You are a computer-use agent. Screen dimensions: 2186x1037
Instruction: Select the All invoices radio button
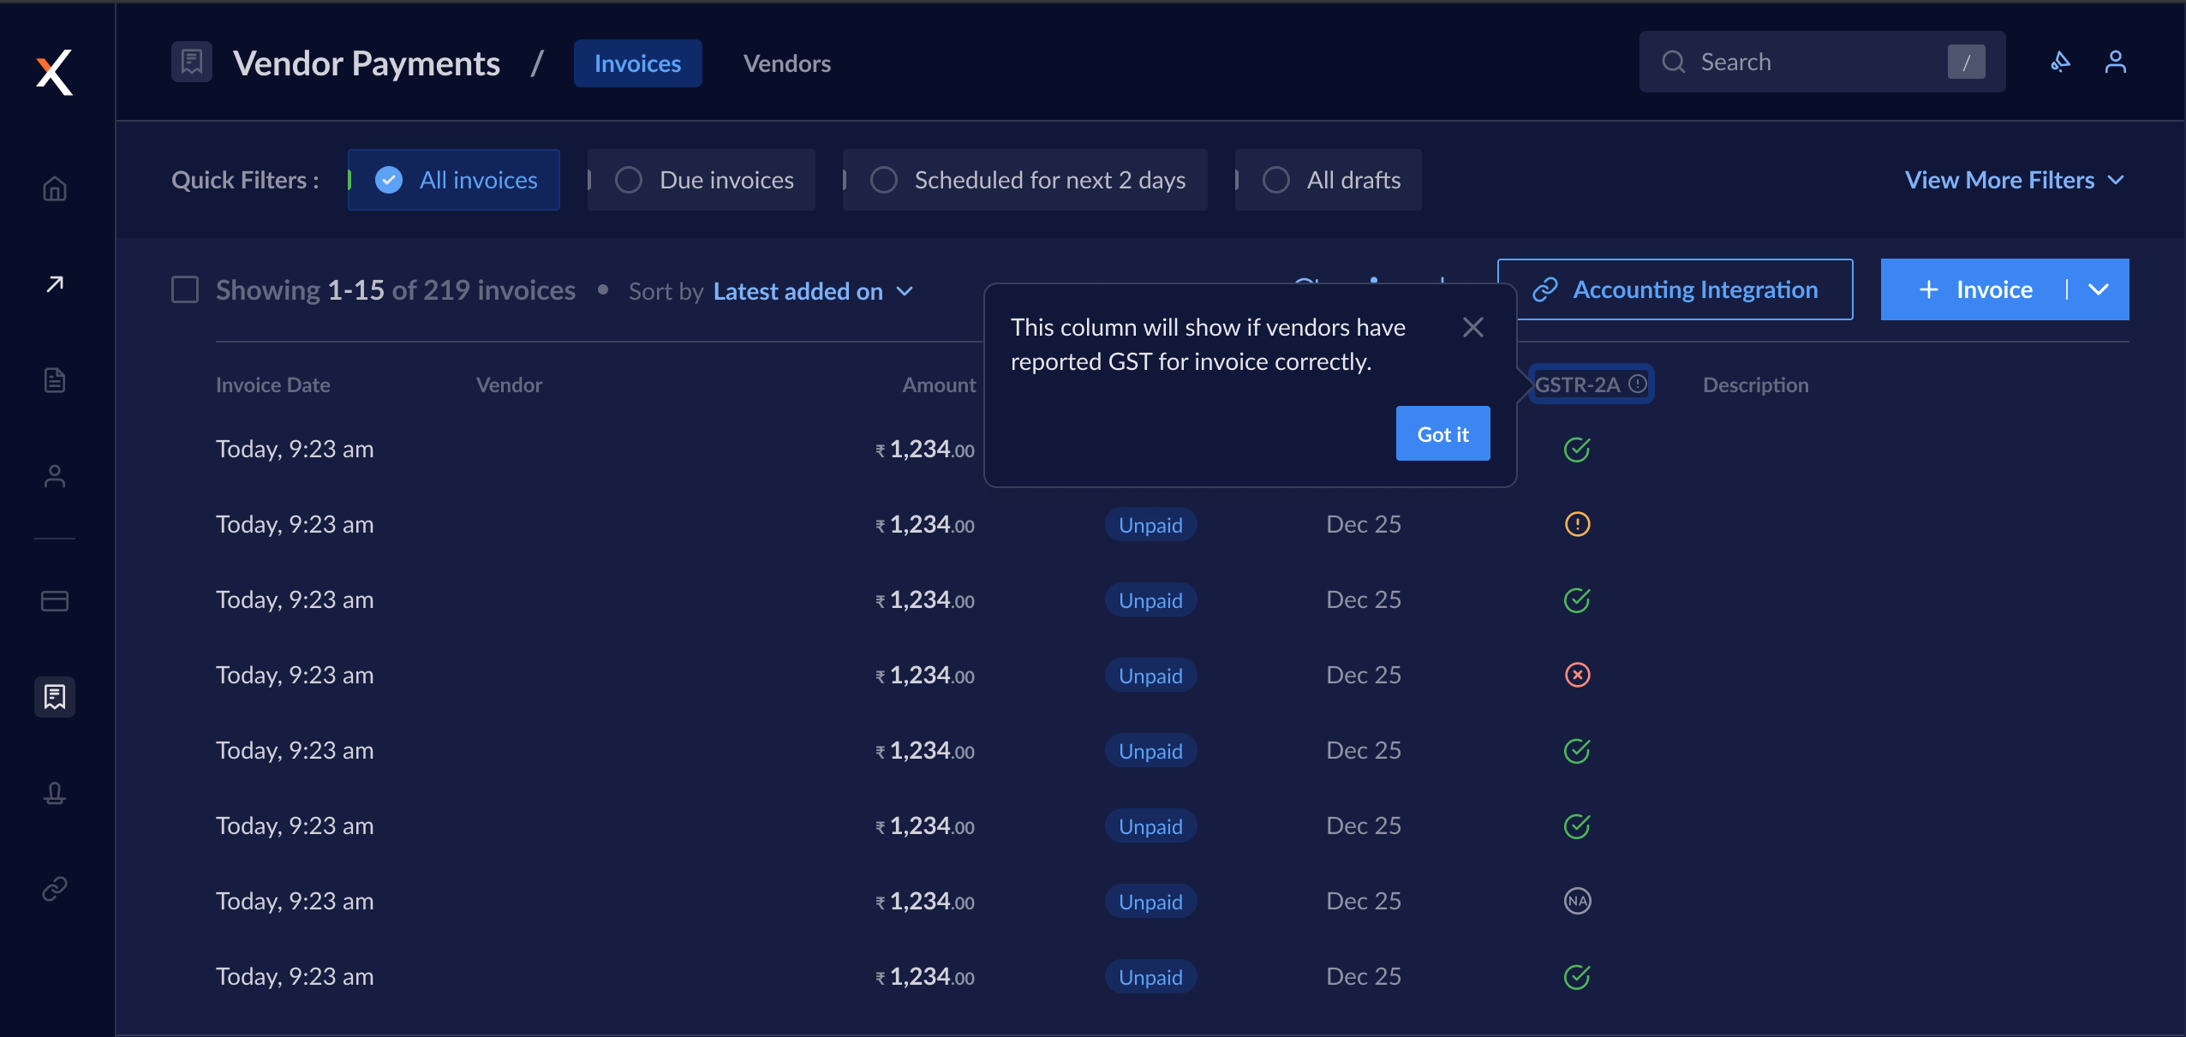[389, 178]
